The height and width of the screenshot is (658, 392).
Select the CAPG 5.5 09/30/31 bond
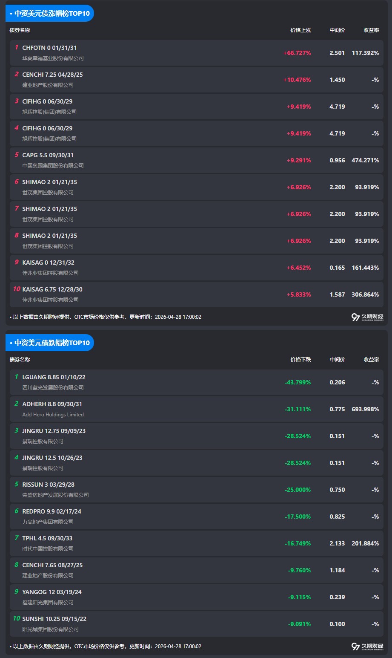(48, 155)
